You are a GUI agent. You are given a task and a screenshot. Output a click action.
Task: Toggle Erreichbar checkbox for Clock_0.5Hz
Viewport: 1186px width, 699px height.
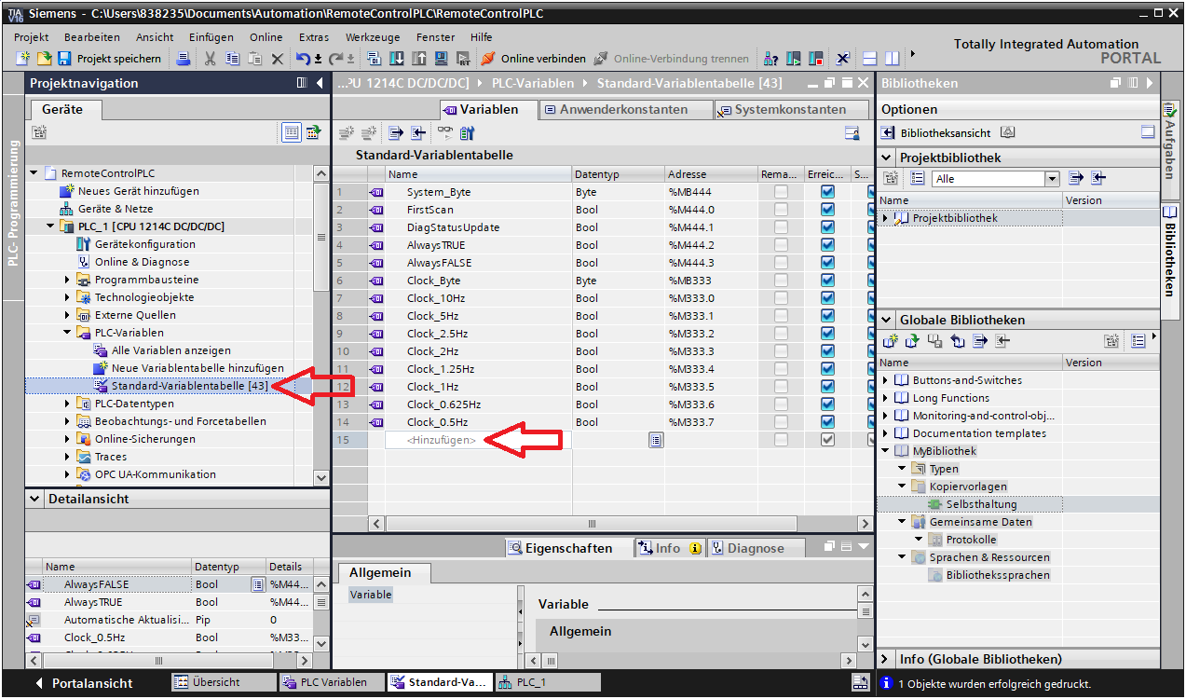point(827,422)
